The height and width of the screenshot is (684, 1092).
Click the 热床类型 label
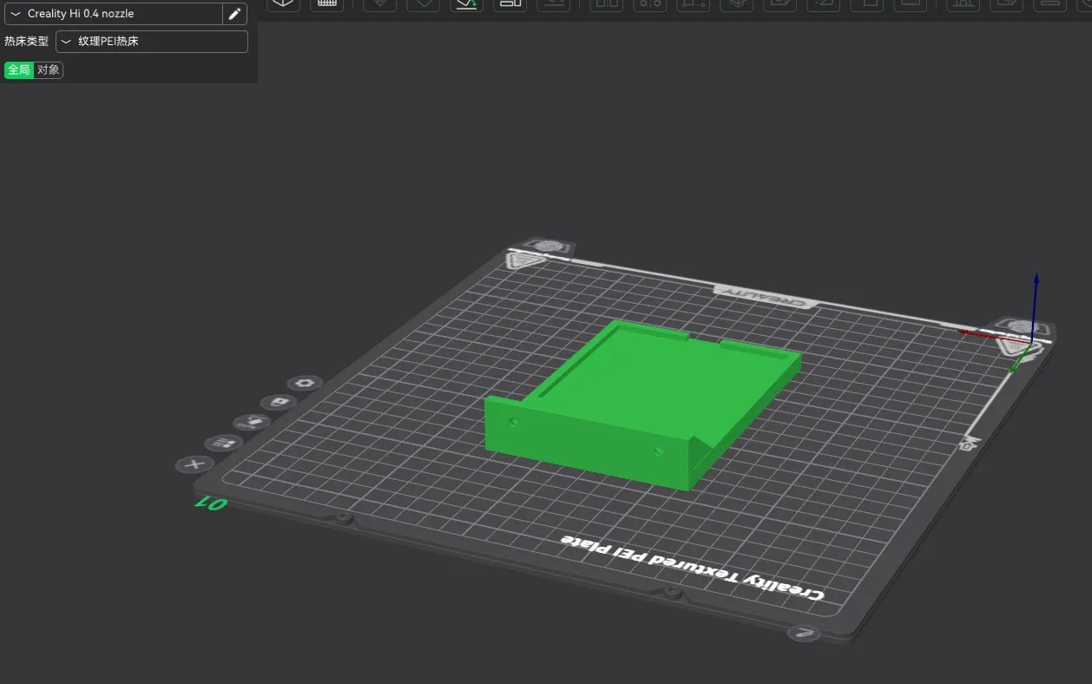click(x=26, y=42)
